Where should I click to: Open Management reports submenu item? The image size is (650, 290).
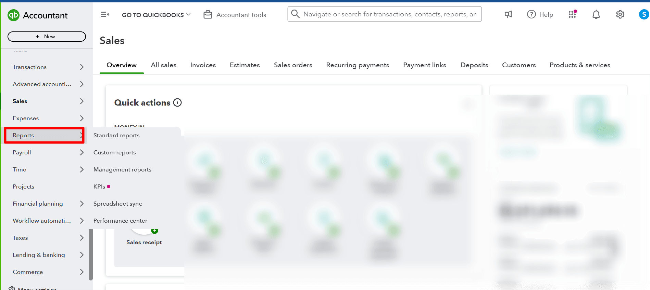pyautogui.click(x=122, y=169)
